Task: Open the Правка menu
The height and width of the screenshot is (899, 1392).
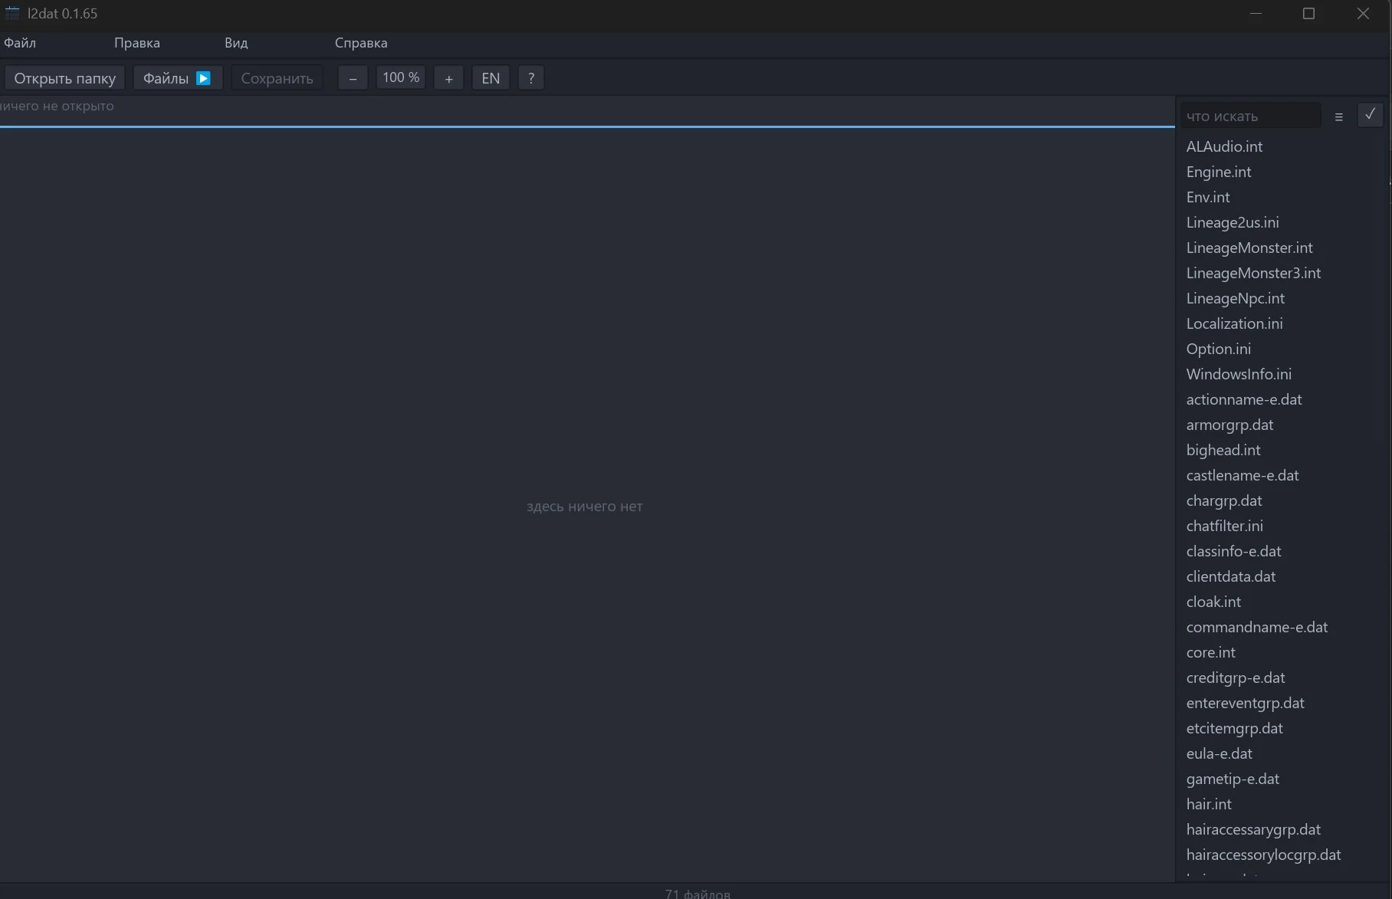Action: tap(137, 43)
